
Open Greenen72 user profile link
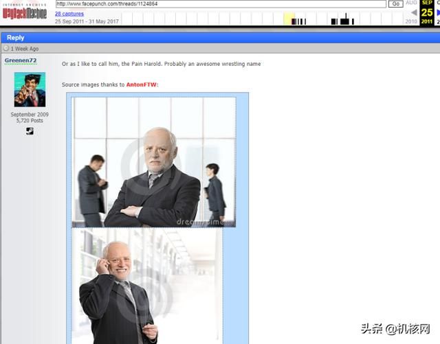pos(21,60)
